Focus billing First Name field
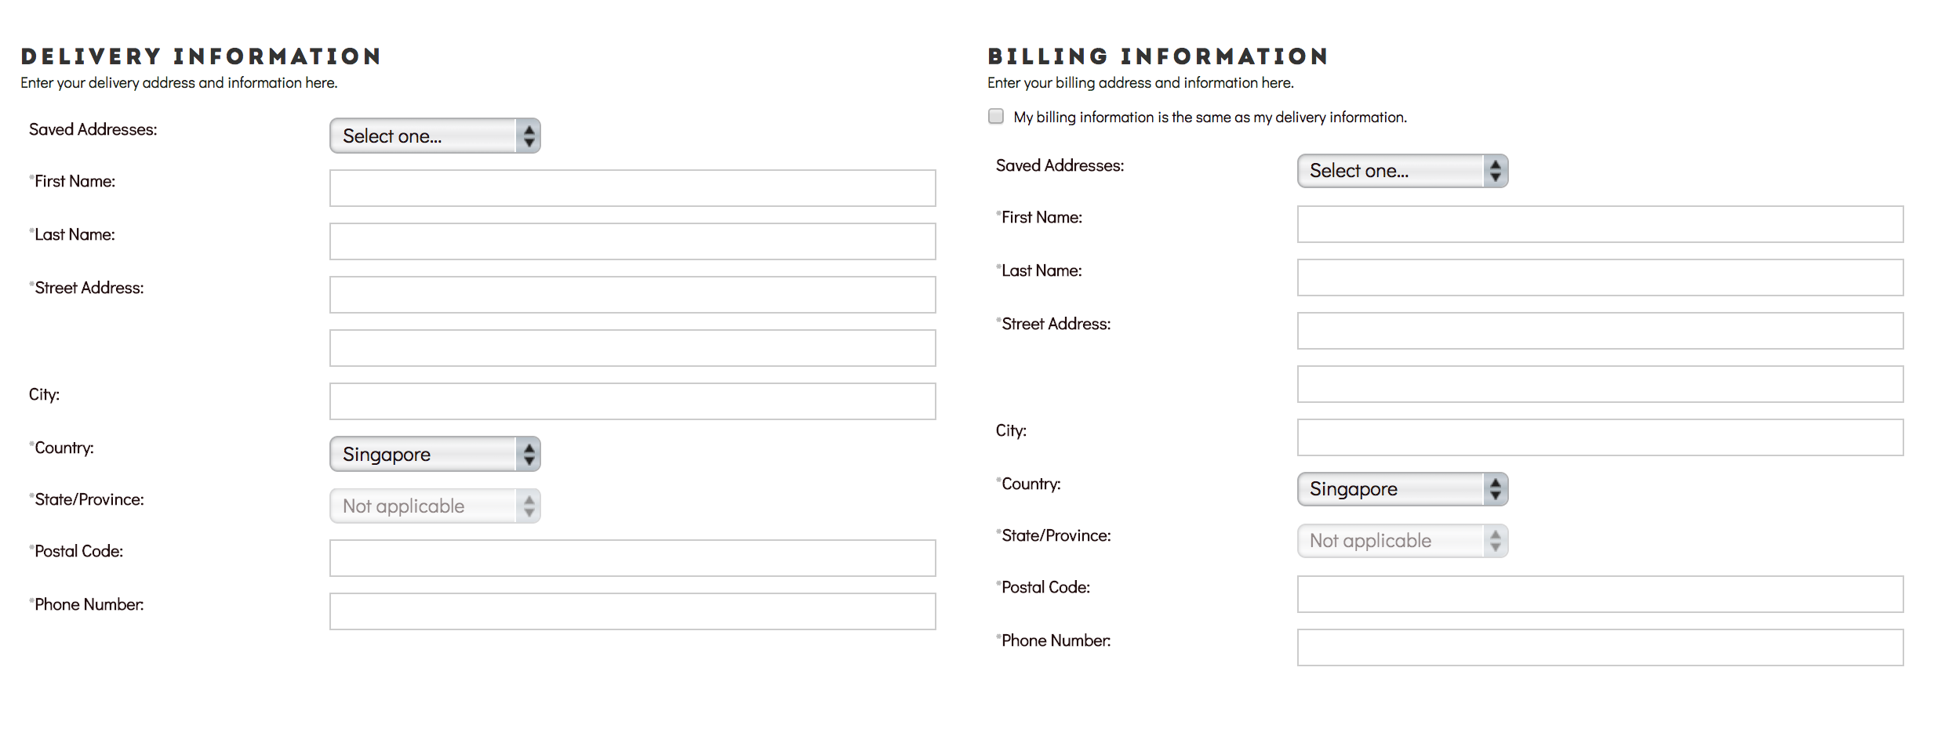 [x=1600, y=224]
